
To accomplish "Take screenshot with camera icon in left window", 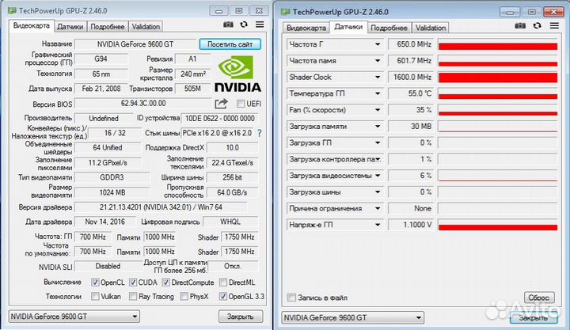I will pyautogui.click(x=228, y=25).
